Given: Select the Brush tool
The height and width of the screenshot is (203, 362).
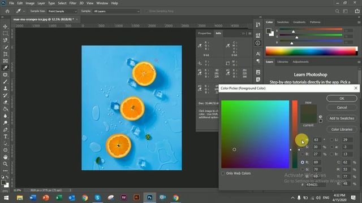Looking at the screenshot, I should [x=5, y=81].
